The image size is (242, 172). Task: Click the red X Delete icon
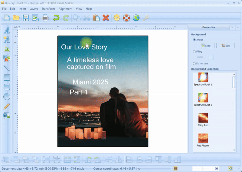[x=106, y=18]
